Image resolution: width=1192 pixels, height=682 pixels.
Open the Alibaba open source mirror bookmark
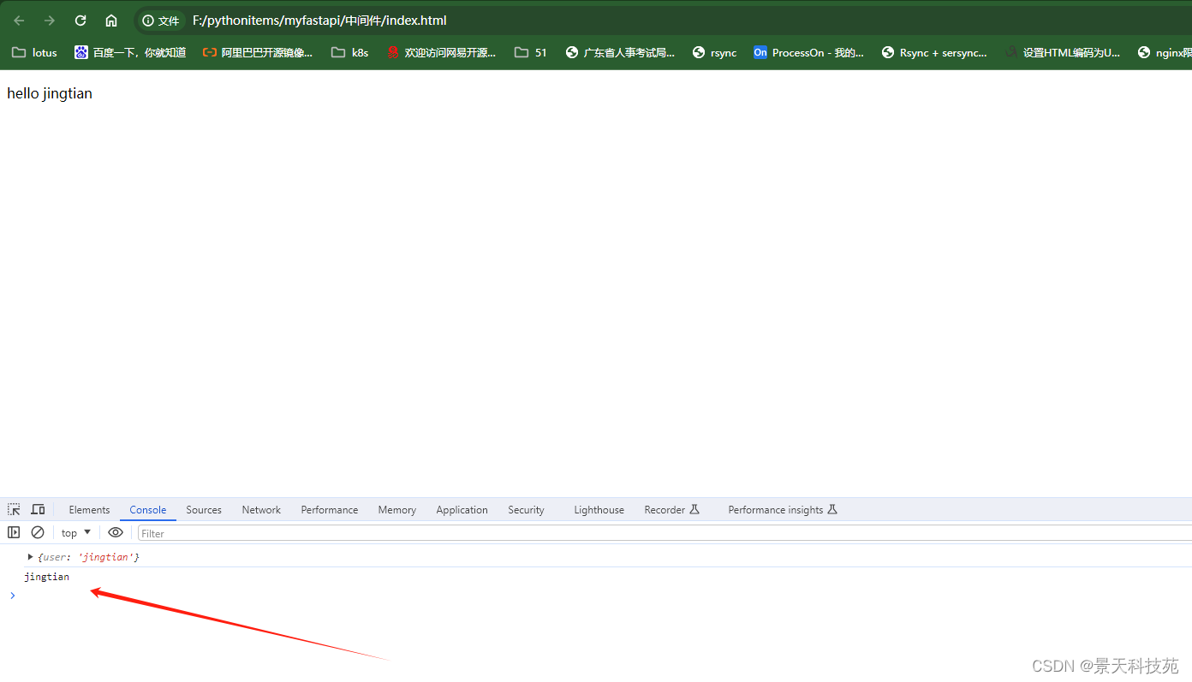pos(258,52)
